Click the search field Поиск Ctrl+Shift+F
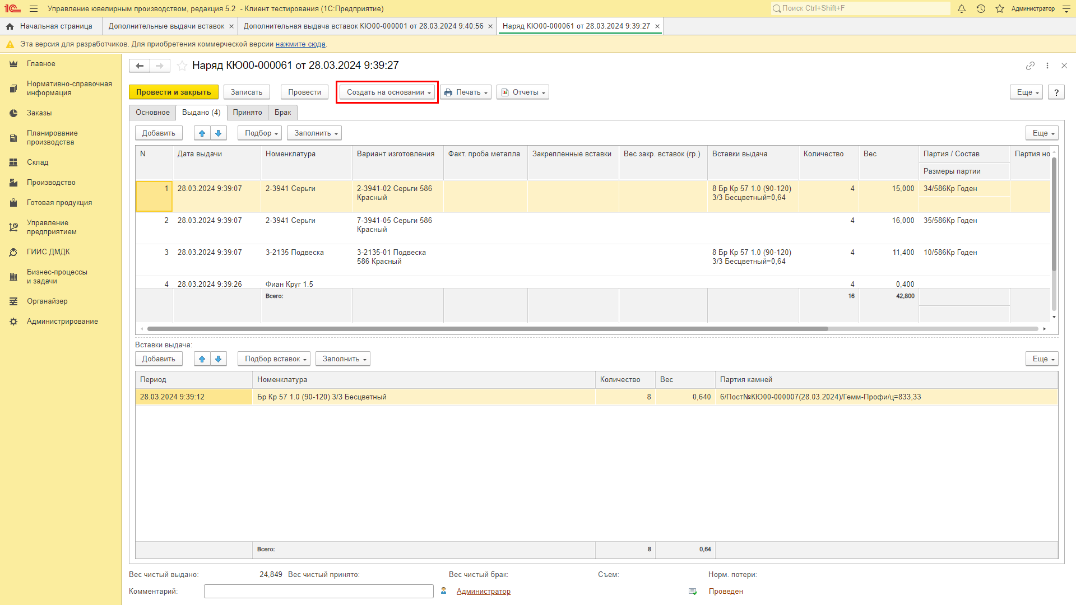The width and height of the screenshot is (1076, 605). coord(860,8)
